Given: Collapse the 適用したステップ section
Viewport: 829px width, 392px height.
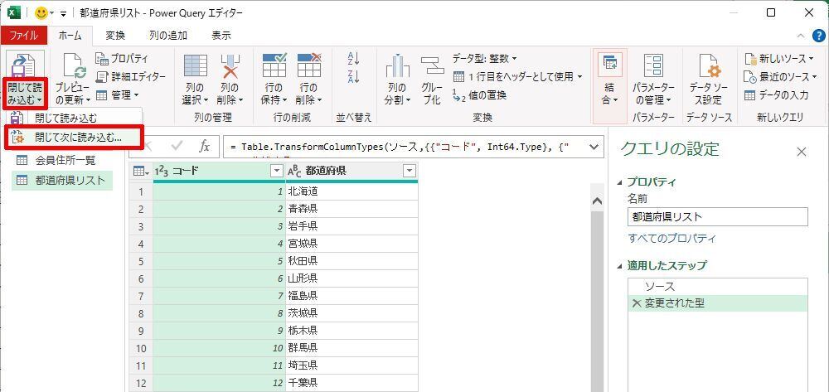Looking at the screenshot, I should 620,266.
